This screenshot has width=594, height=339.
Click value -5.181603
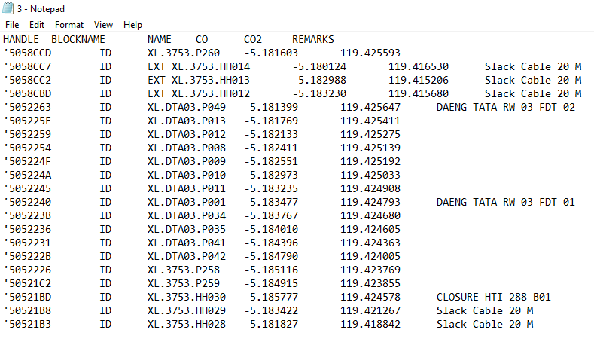[271, 53]
